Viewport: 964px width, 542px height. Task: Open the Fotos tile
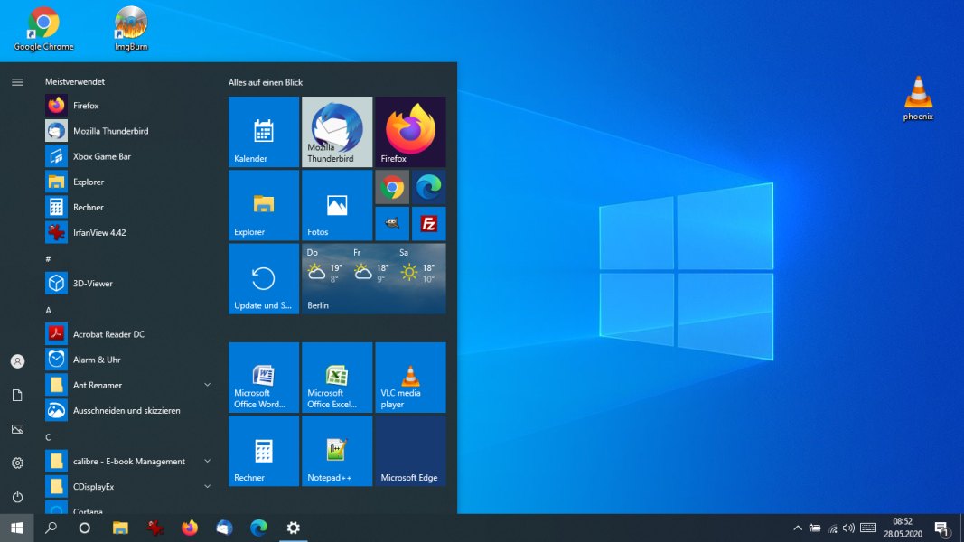click(337, 205)
